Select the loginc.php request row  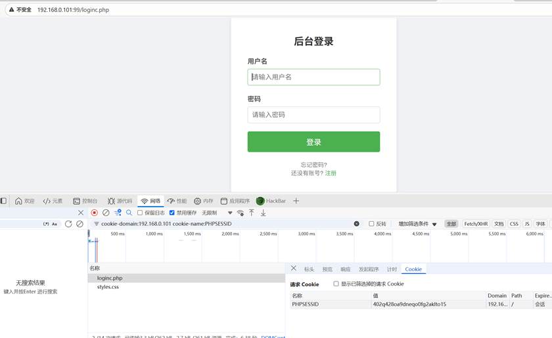pyautogui.click(x=186, y=278)
